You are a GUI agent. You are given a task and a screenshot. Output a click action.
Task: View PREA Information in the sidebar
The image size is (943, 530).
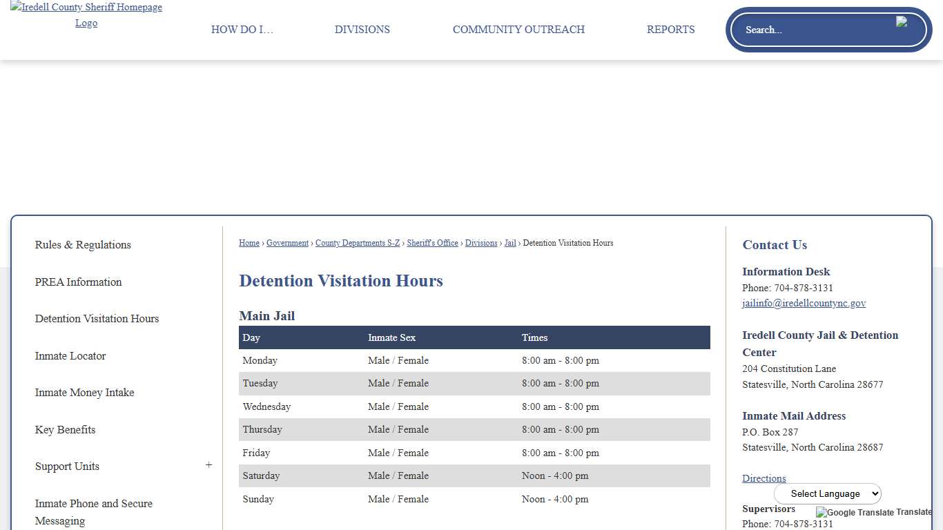(x=78, y=282)
